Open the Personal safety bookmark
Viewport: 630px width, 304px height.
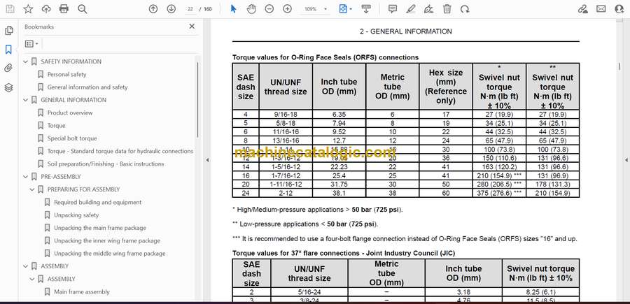click(66, 74)
